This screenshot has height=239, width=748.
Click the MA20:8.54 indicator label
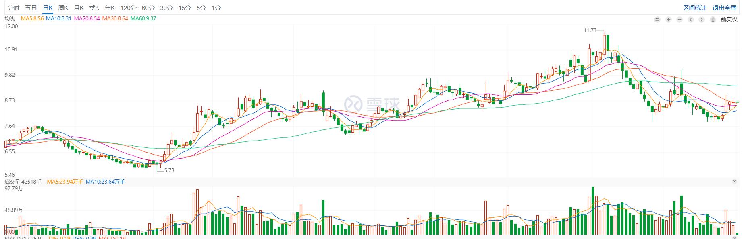tap(87, 18)
